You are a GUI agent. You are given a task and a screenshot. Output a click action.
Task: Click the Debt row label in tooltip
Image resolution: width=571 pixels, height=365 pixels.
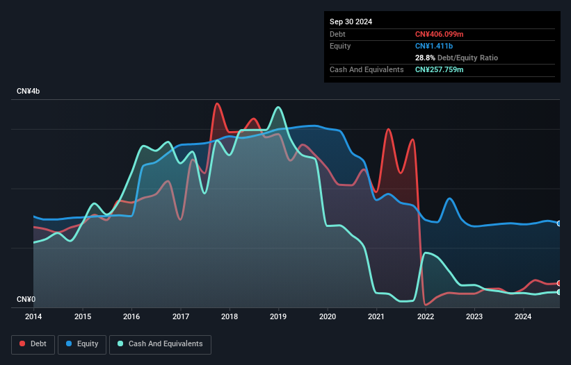[x=337, y=34]
